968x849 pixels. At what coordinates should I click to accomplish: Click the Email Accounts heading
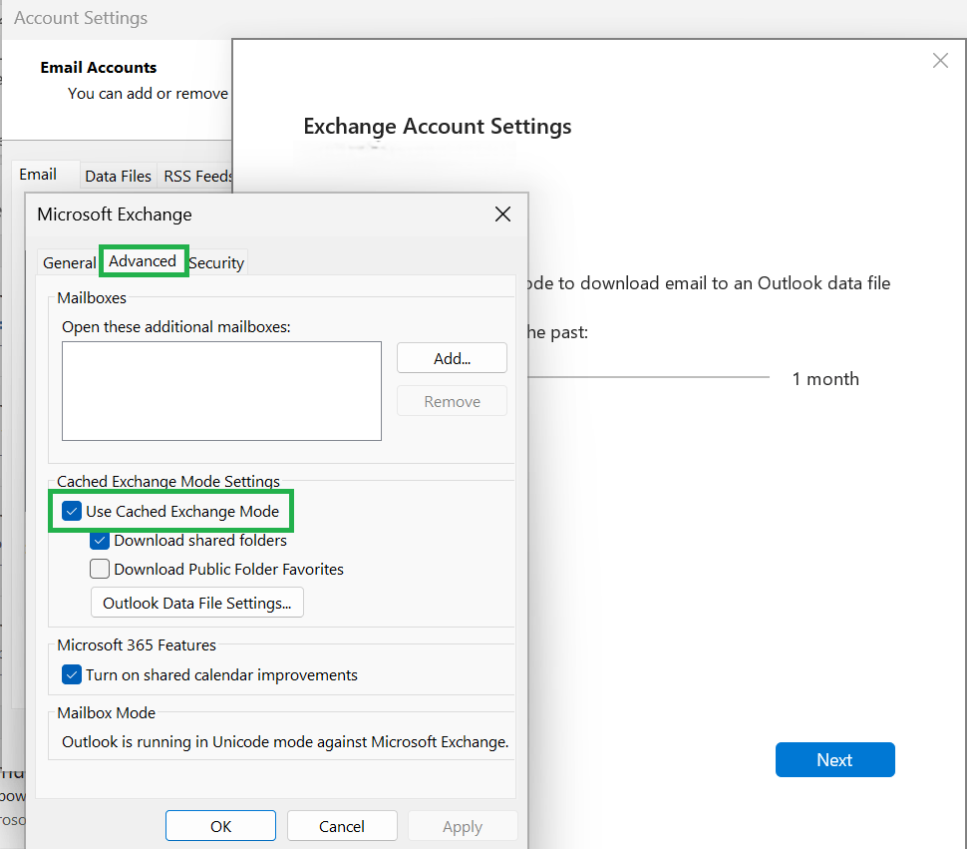(99, 68)
